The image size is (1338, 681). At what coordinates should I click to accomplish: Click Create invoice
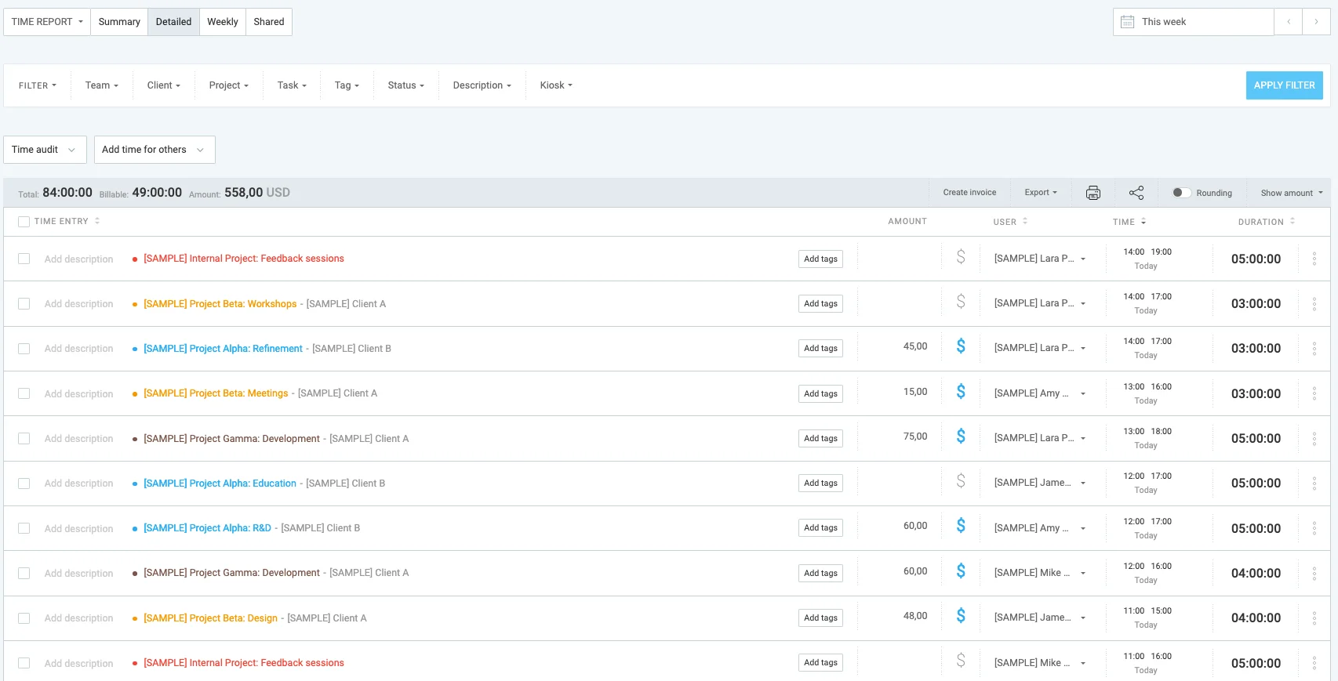click(969, 193)
